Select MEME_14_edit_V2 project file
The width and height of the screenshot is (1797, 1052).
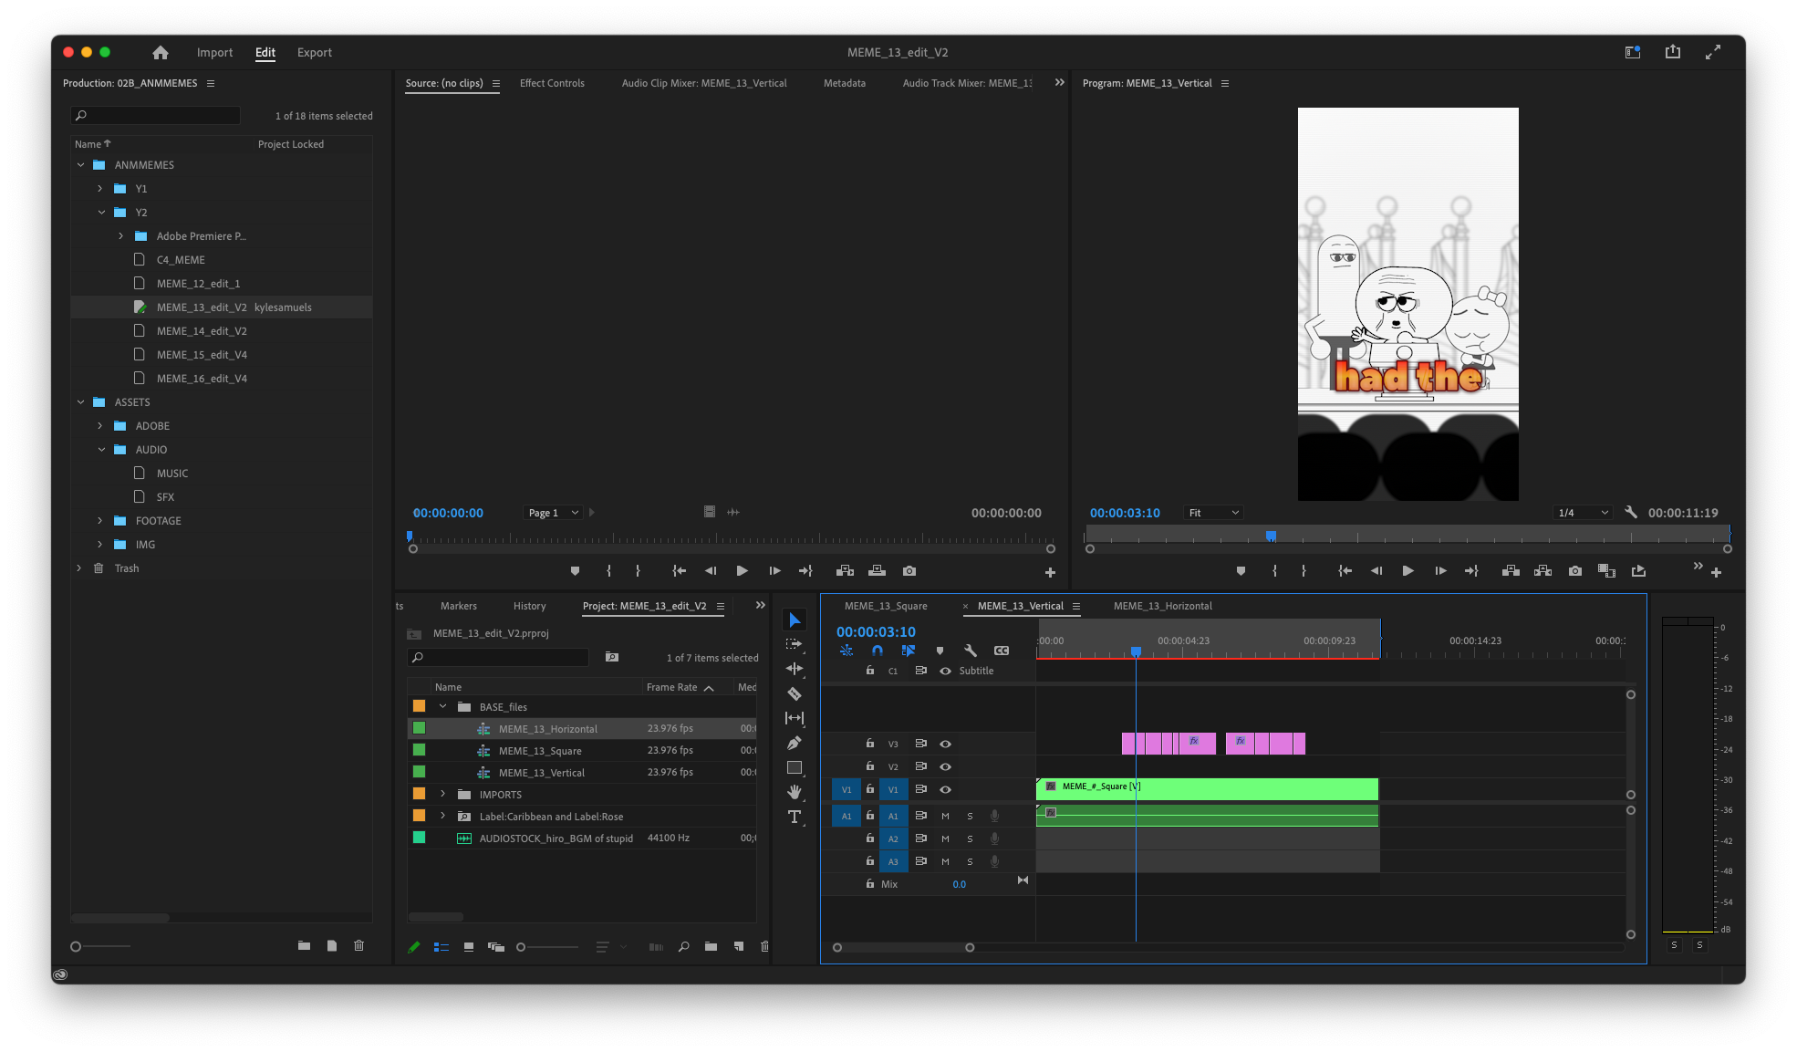tap(202, 331)
